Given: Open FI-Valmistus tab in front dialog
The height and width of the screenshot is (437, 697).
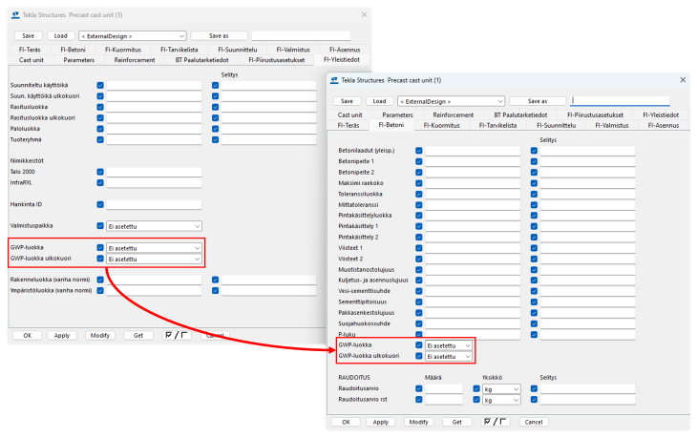Looking at the screenshot, I should [x=612, y=125].
